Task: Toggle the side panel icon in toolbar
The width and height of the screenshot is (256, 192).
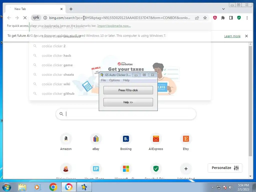Action: click(231, 18)
